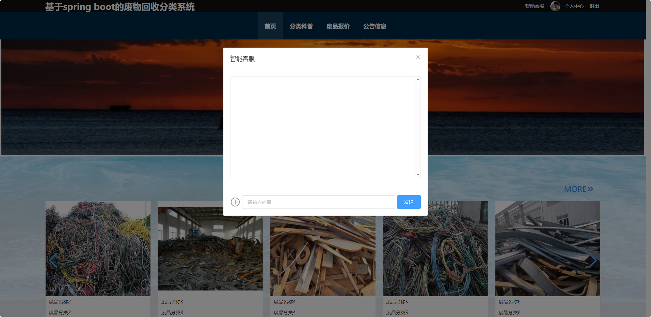This screenshot has height=317, width=651.
Task: Close the 智能客服 dialog
Action: click(x=418, y=57)
